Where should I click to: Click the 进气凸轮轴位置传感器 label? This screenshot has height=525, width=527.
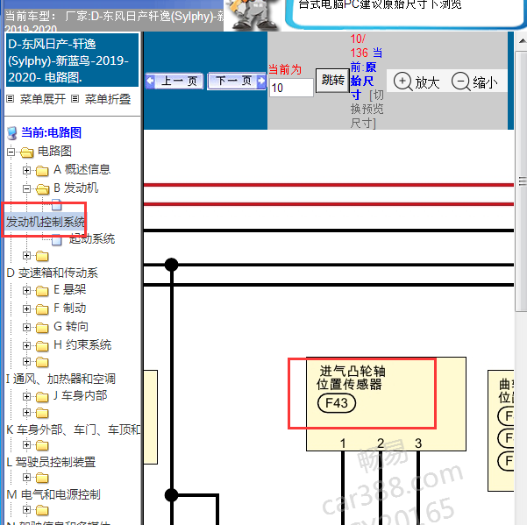[x=351, y=378]
